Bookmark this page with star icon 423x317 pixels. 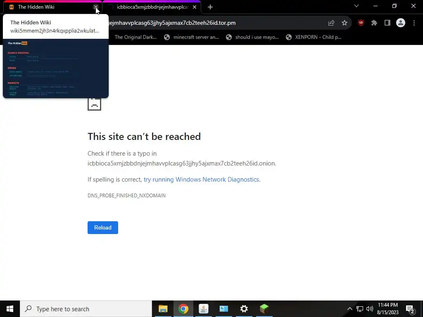(345, 23)
